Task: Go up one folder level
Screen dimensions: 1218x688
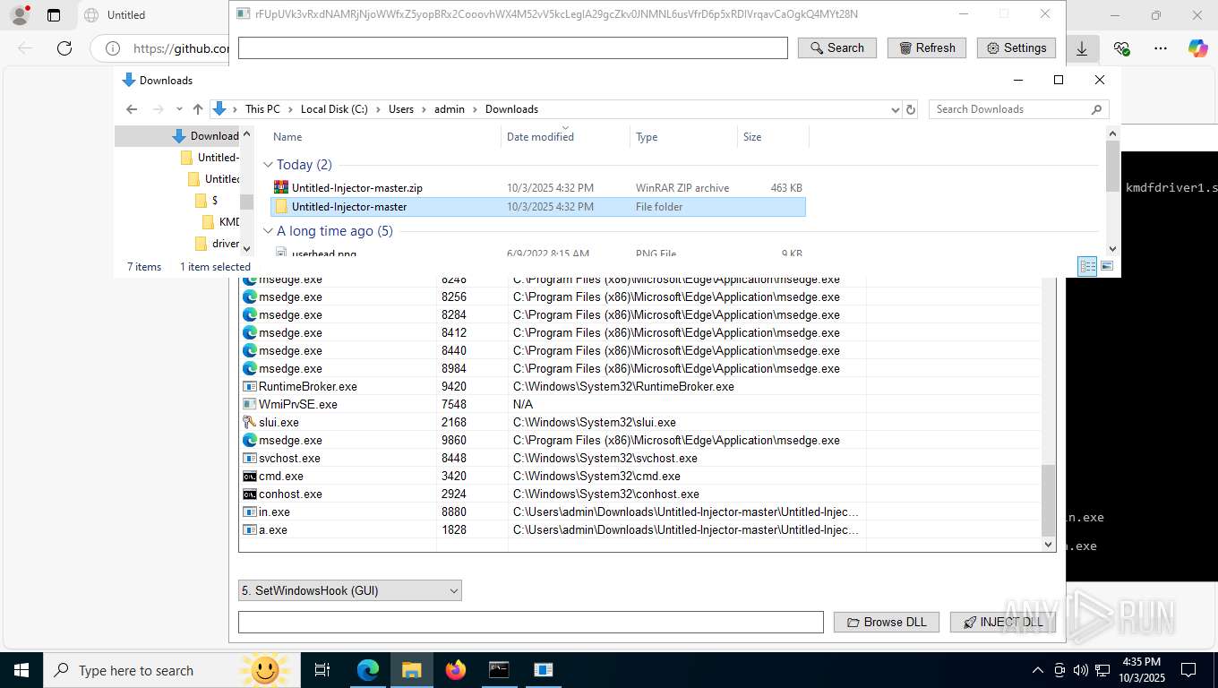Action: click(198, 109)
